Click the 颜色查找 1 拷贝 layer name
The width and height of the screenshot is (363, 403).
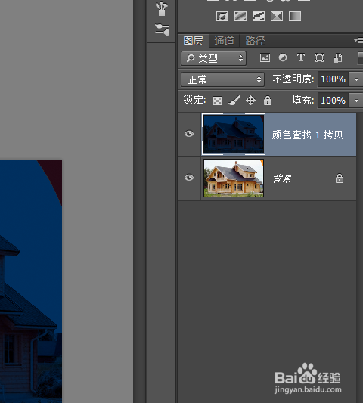pyautogui.click(x=308, y=135)
